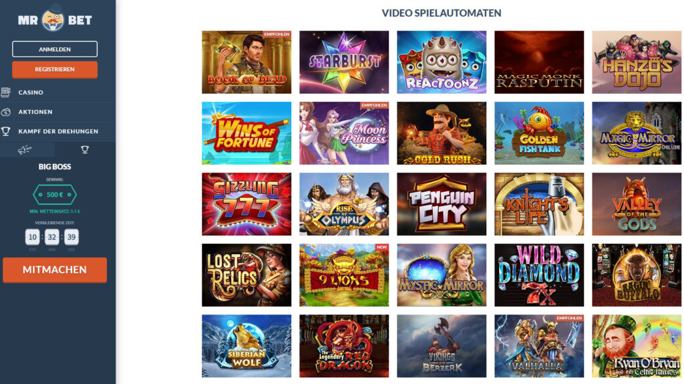Open the Starburst slot thumbnail
The height and width of the screenshot is (384, 684).
pos(344,62)
